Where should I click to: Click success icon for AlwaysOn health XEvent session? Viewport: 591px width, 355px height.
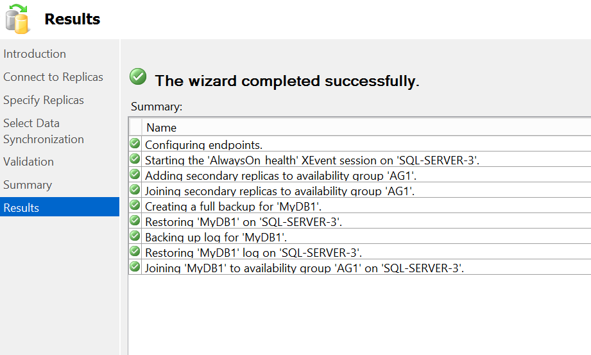[x=135, y=159]
